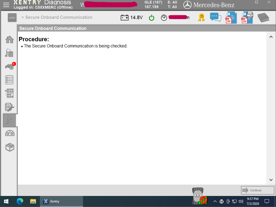Open the hamburger main menu
Screen dimensions: 276x207
[6, 5]
